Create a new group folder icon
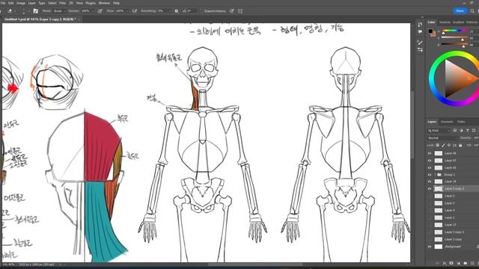The image size is (479, 269). point(466,263)
